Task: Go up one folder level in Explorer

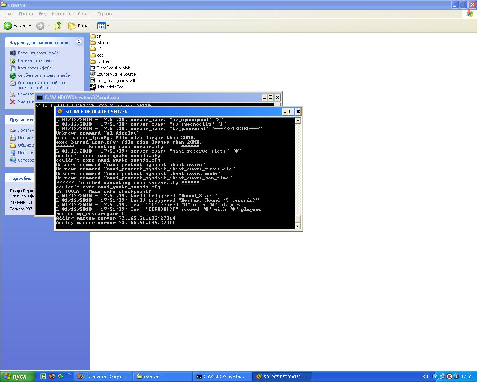Action: point(58,26)
